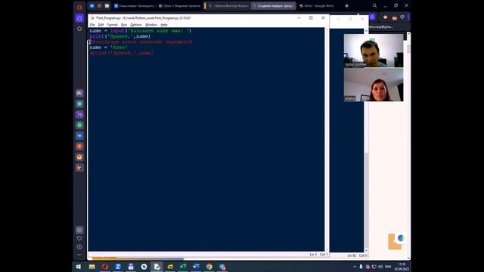Open the Options menu in IDLE
The width and height of the screenshot is (484, 272).
[x=136, y=25]
